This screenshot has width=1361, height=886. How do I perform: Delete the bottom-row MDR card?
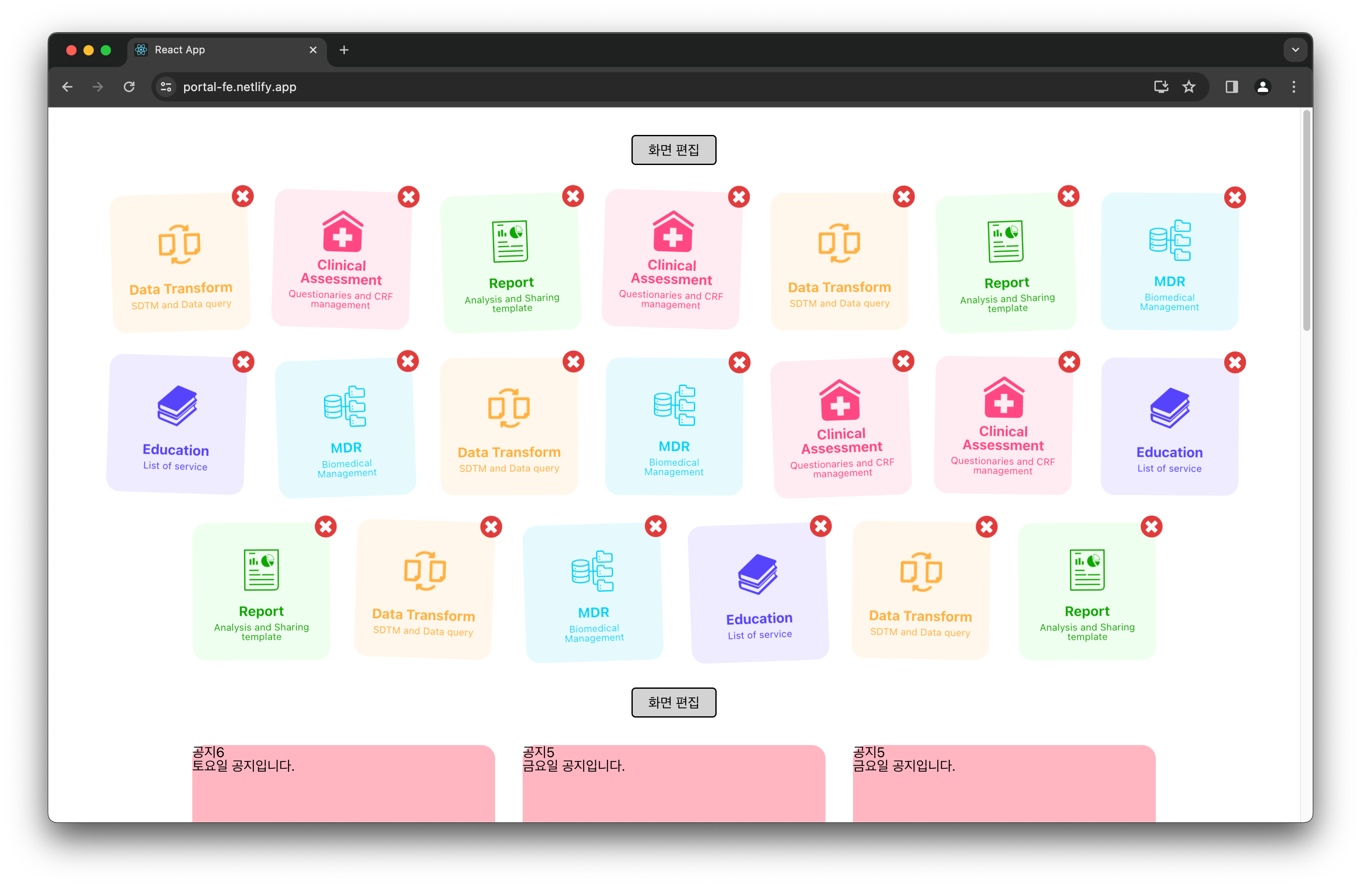(x=656, y=526)
